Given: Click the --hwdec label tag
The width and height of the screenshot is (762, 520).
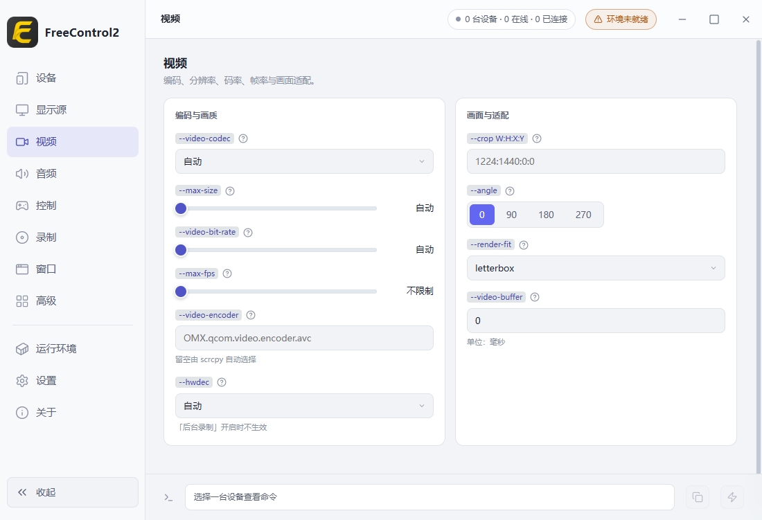Looking at the screenshot, I should pyautogui.click(x=194, y=382).
